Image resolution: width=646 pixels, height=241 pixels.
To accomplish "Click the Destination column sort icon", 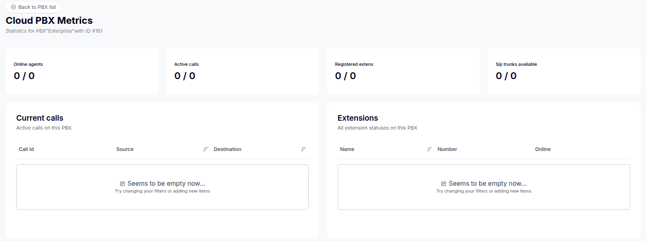I will [303, 149].
